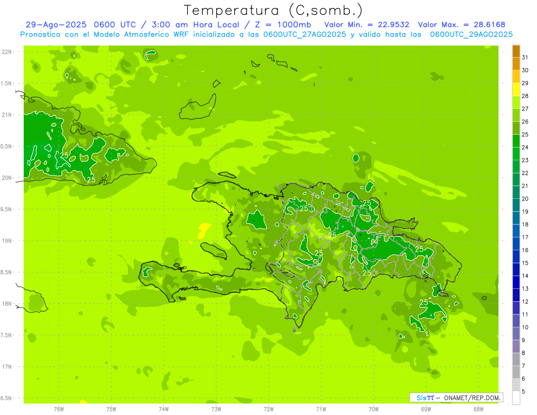Click the '17N' latitude label

tap(8, 367)
